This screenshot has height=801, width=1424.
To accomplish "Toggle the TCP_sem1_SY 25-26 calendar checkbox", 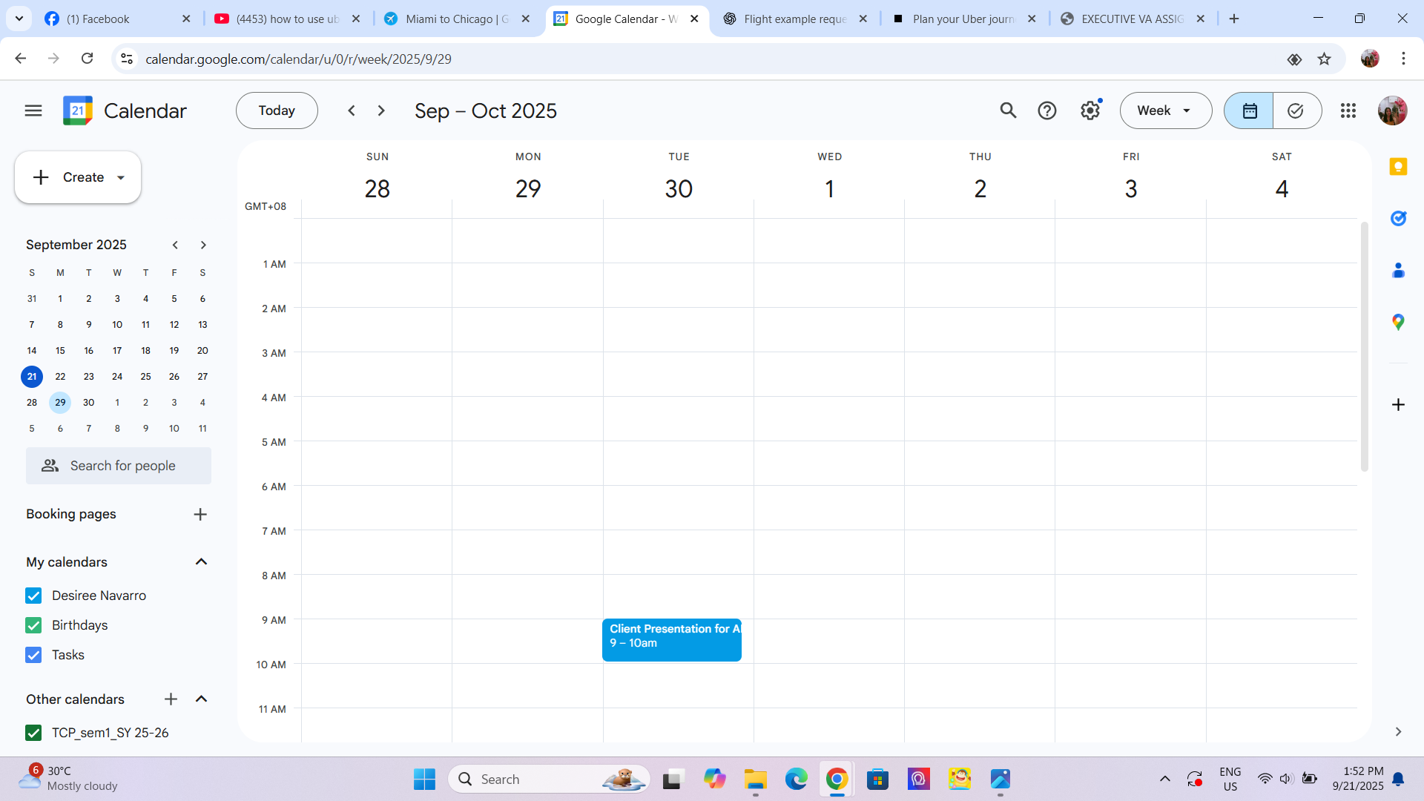I will pyautogui.click(x=33, y=733).
